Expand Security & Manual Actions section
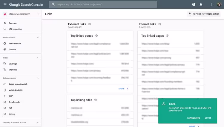 click(x=38, y=123)
